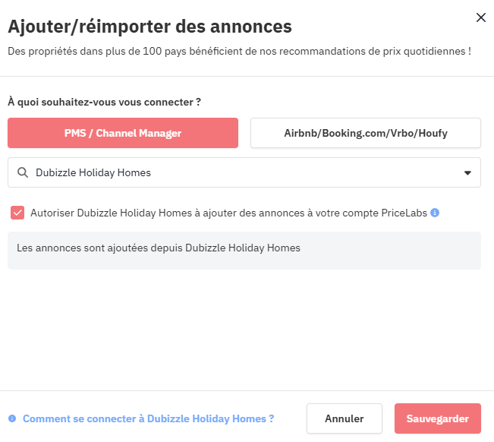
Task: Click the Ajouter/réimporter des annonces heading
Action: click(x=150, y=27)
